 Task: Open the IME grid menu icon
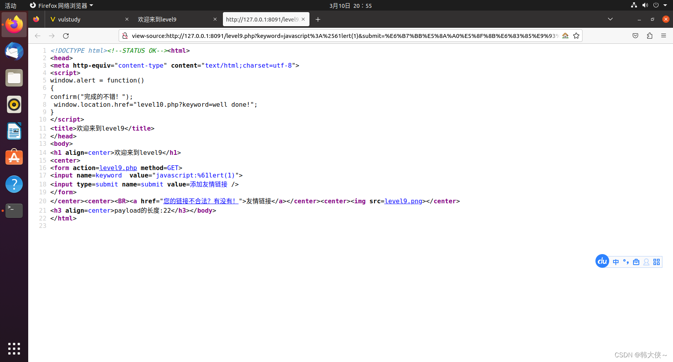[657, 262]
